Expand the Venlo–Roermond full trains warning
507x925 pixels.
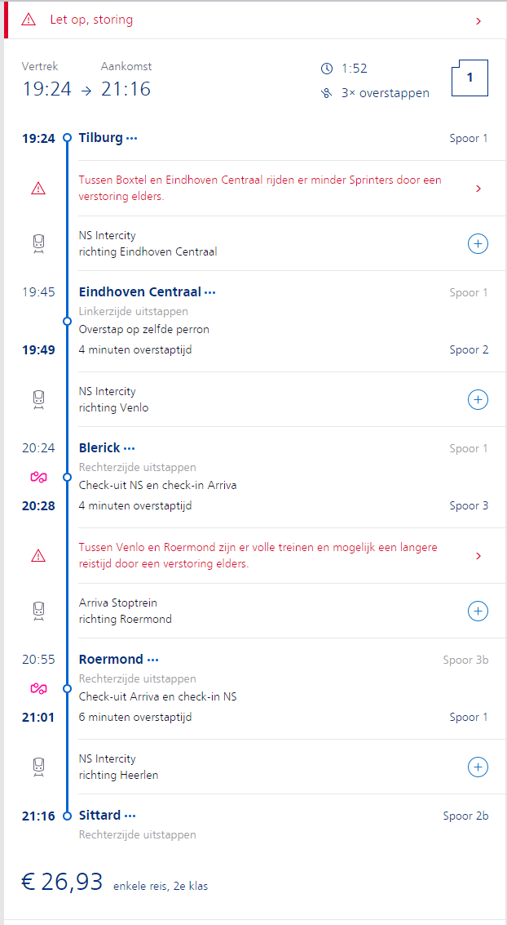(x=478, y=556)
